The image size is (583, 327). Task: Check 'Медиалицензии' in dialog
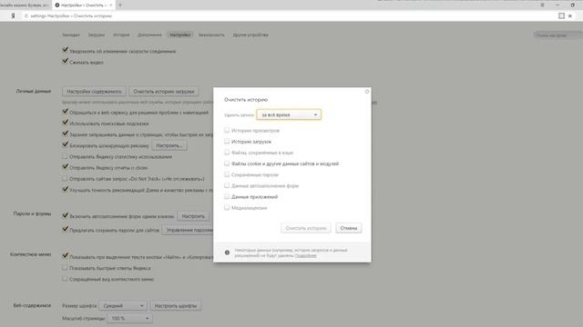[x=227, y=208]
